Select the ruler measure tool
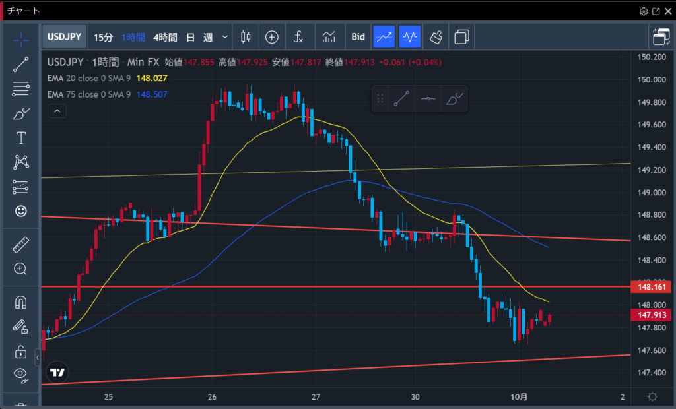Image resolution: width=676 pixels, height=409 pixels. 21,245
